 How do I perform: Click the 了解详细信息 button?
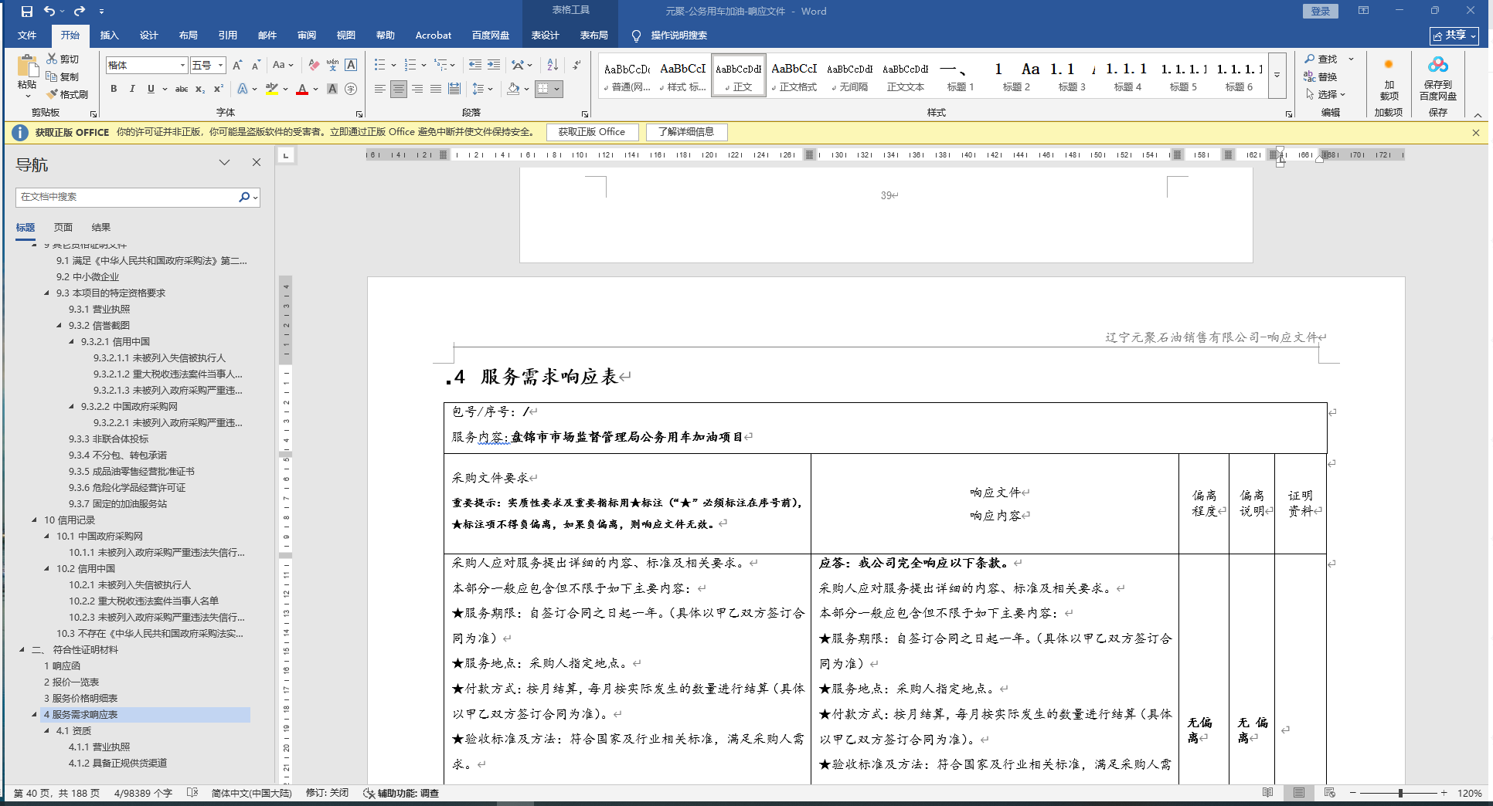[686, 132]
